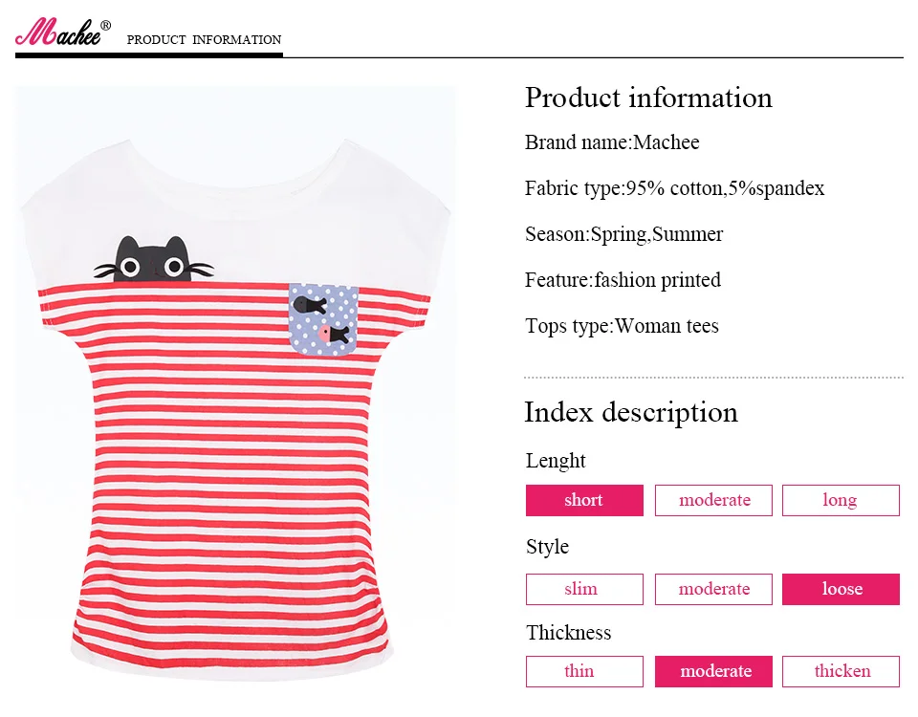The image size is (918, 717).
Task: Open the PRODUCT INFORMATION header tab
Action: click(204, 40)
